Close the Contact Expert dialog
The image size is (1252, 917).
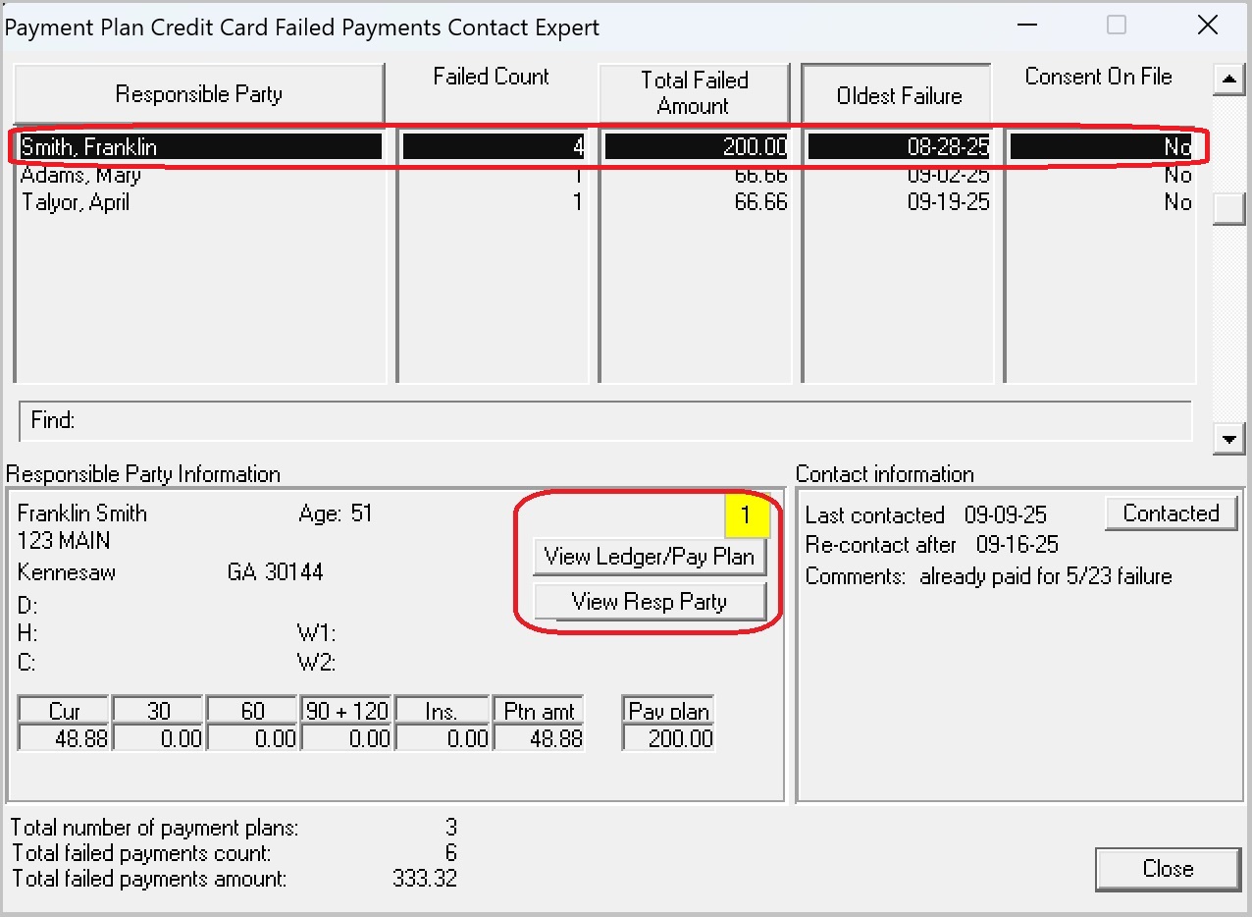pos(1167,869)
